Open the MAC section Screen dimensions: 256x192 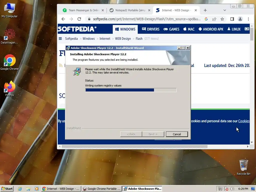pos(189,29)
